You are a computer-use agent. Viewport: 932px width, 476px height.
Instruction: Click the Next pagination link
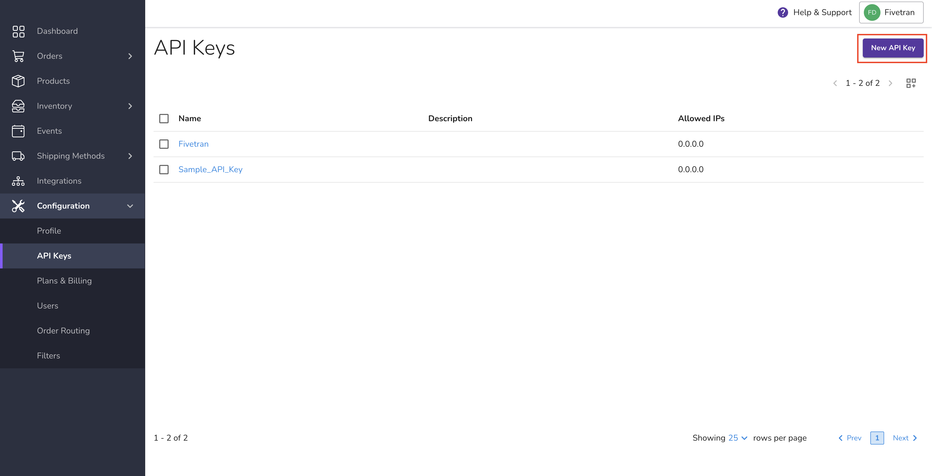[x=905, y=438]
